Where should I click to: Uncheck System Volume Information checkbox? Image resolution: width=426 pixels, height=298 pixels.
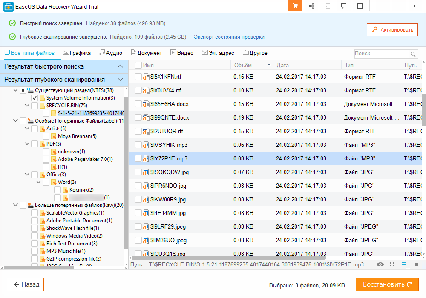pyautogui.click(x=35, y=98)
